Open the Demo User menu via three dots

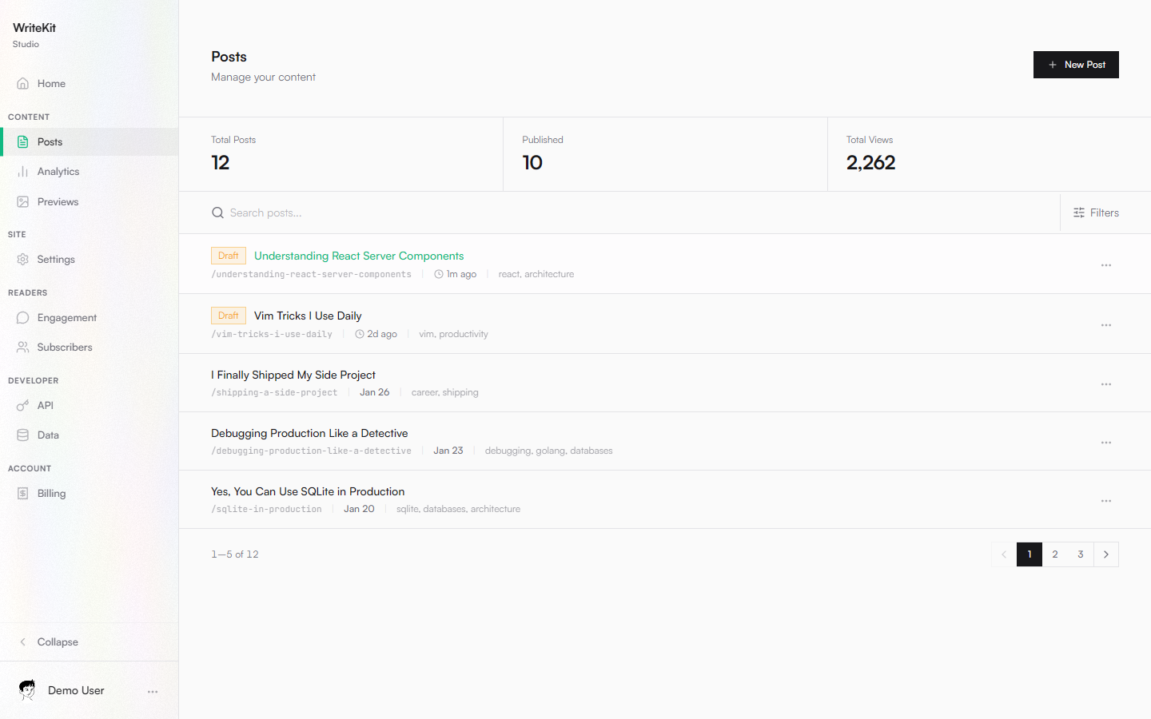(x=153, y=691)
